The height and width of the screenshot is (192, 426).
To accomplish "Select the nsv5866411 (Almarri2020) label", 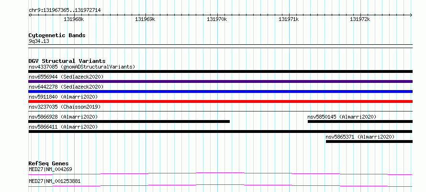I will coord(63,127).
